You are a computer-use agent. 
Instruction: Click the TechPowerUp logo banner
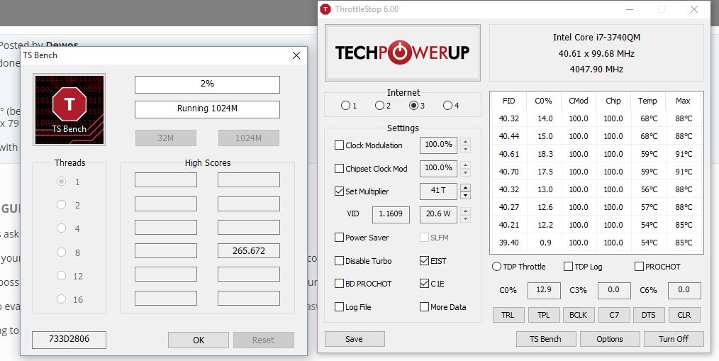point(403,52)
